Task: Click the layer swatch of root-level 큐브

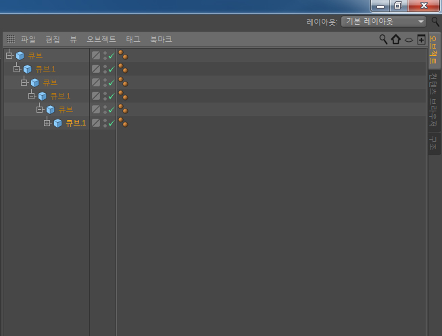Action: coord(96,55)
